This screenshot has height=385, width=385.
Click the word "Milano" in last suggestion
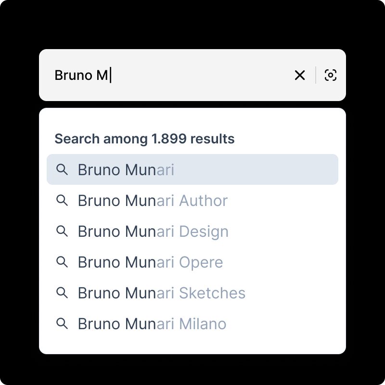tap(203, 323)
